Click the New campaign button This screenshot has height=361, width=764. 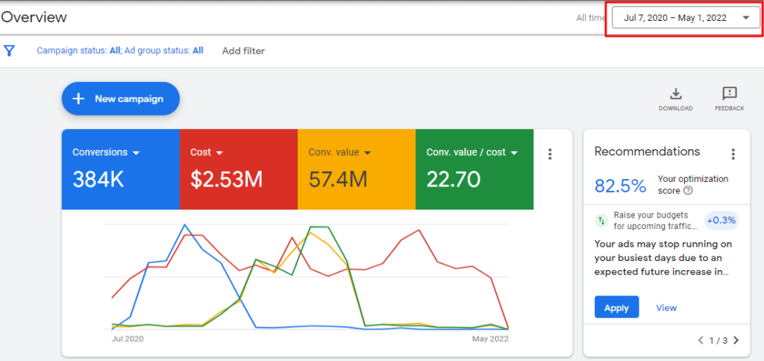point(120,99)
